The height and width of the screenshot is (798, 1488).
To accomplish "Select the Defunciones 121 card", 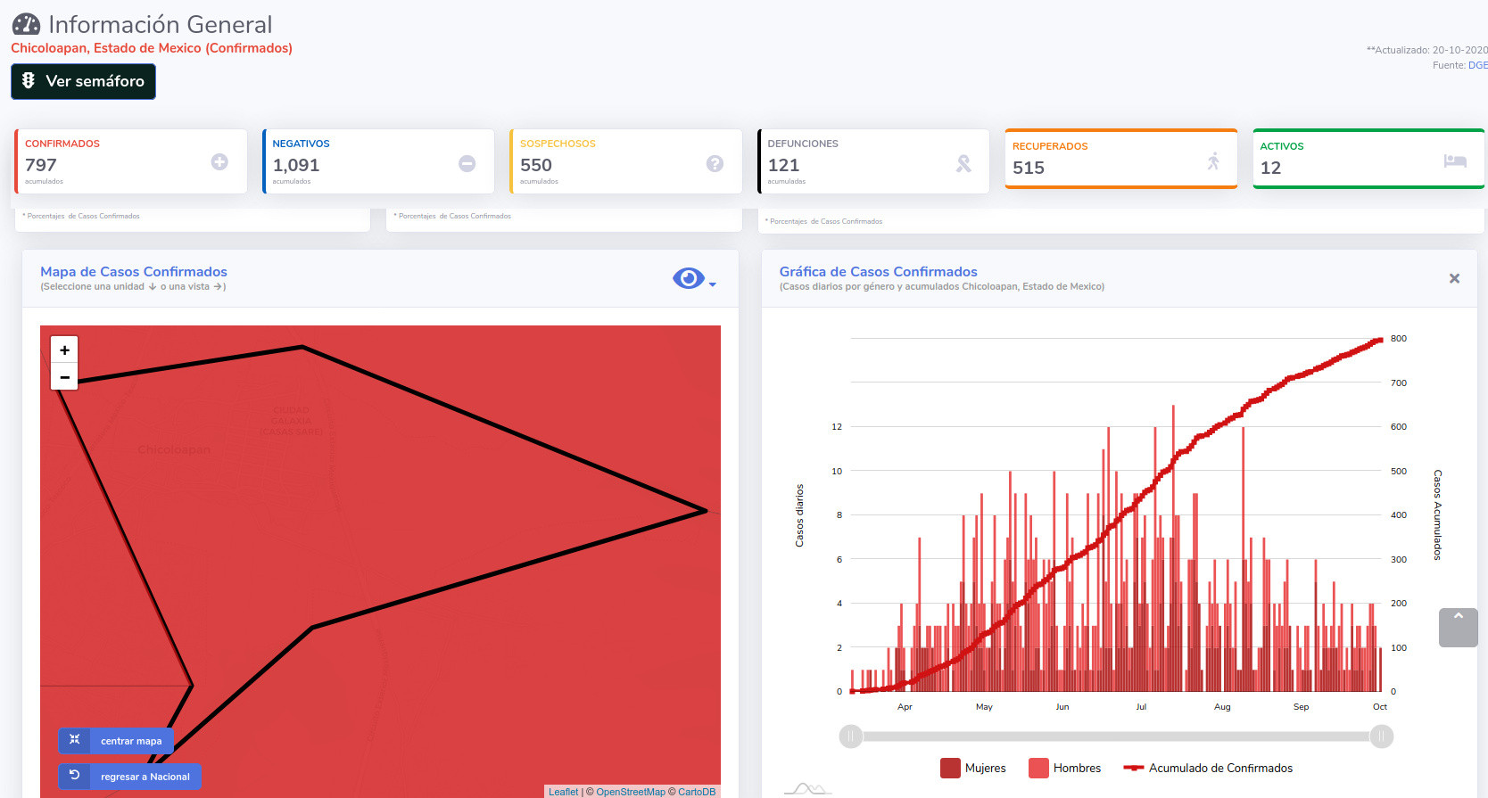I will point(873,161).
